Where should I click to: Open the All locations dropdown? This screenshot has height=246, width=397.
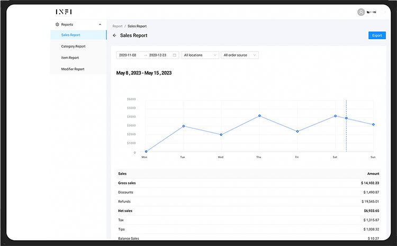pyautogui.click(x=200, y=55)
